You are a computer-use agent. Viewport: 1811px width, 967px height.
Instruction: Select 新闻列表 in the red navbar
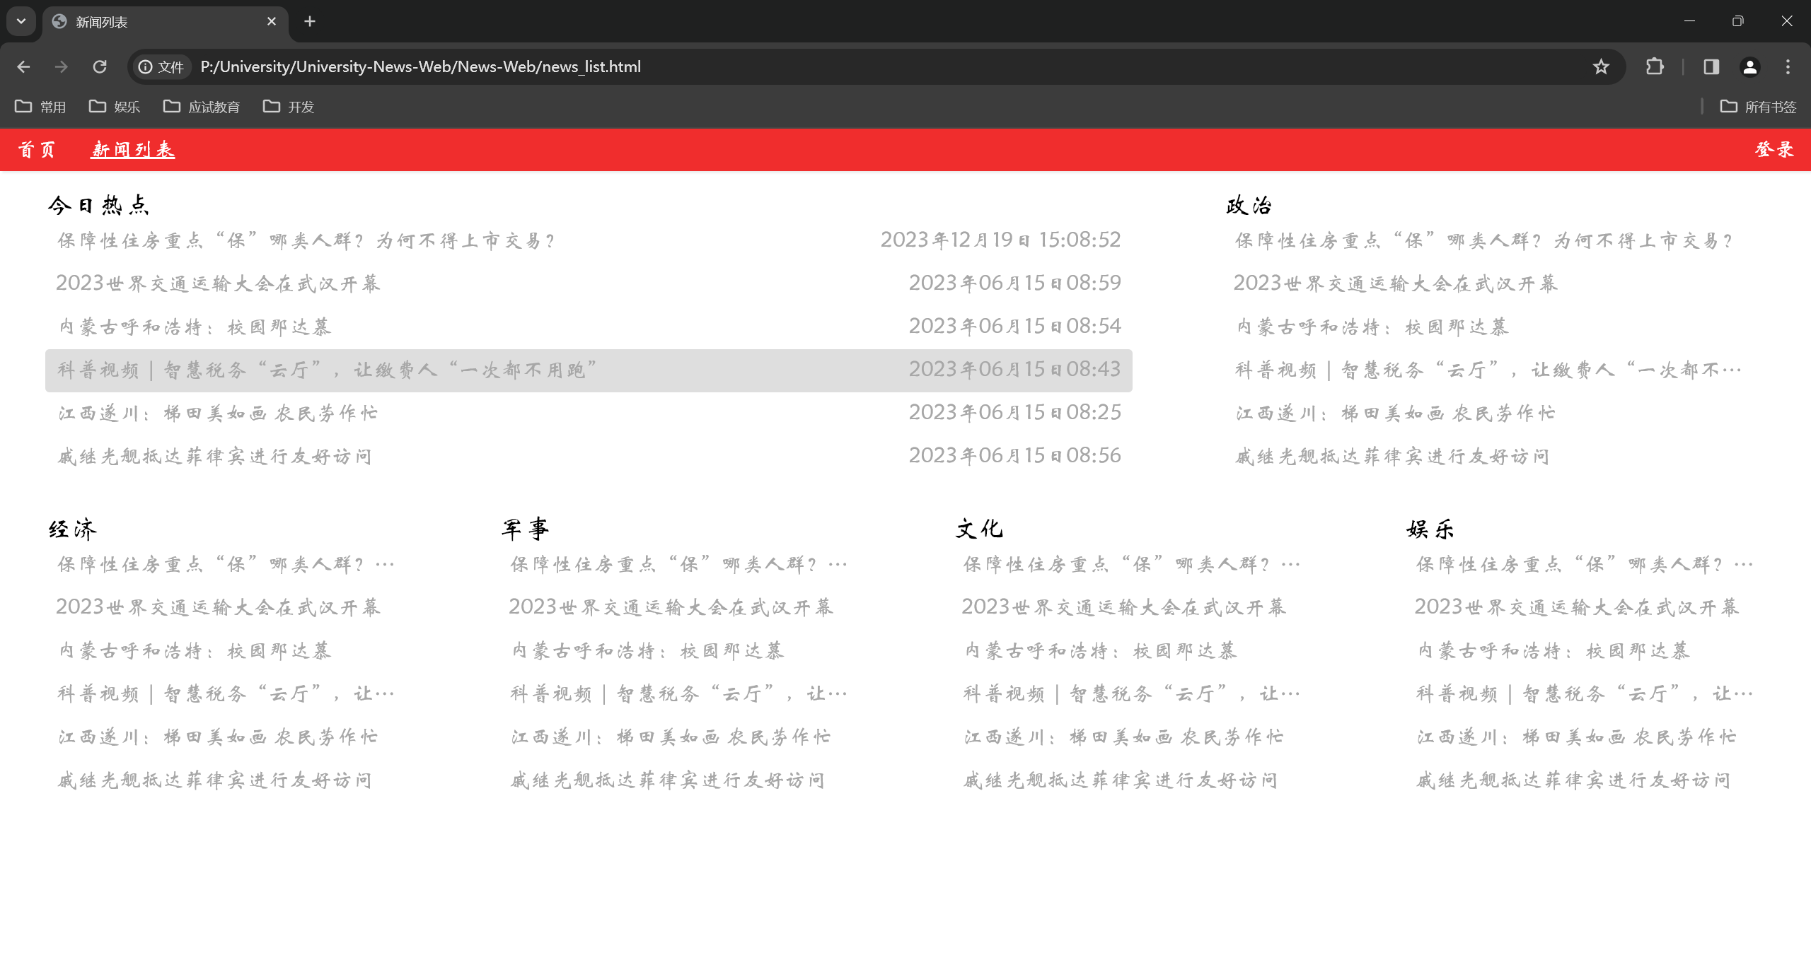[132, 149]
